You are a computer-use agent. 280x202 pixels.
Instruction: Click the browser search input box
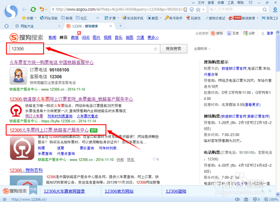click(x=235, y=9)
